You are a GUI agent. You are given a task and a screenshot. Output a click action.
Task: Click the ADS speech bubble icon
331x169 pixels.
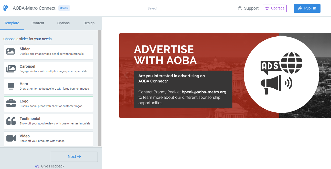coord(270,67)
